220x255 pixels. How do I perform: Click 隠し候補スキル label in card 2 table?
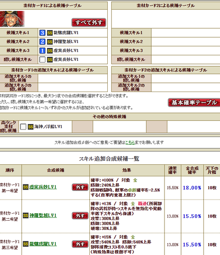click(x=131, y=60)
